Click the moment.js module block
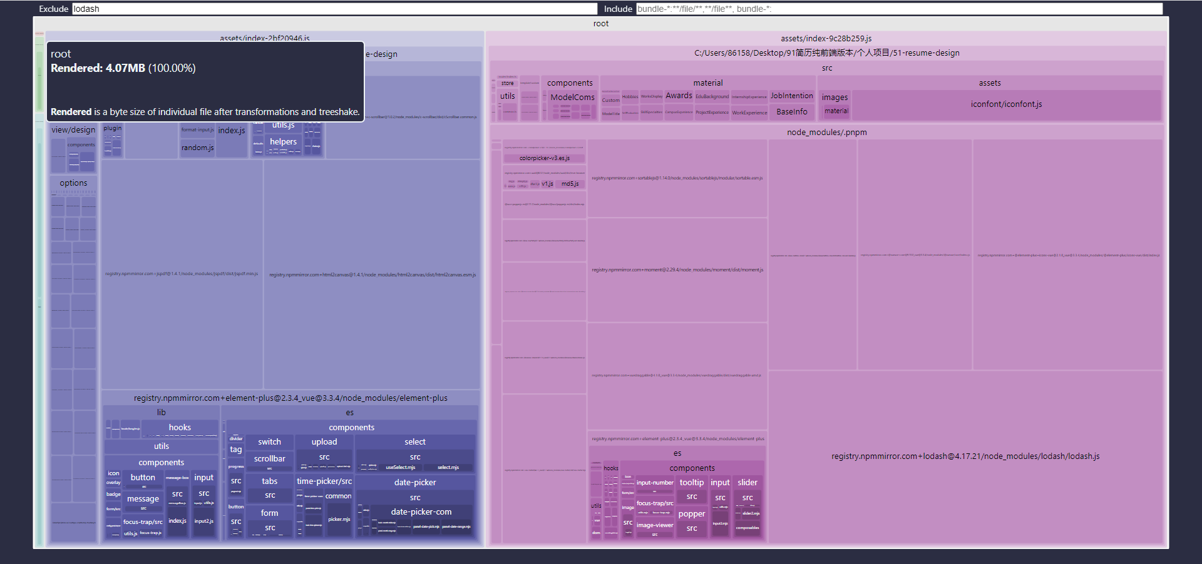This screenshot has height=564, width=1202. pos(677,270)
